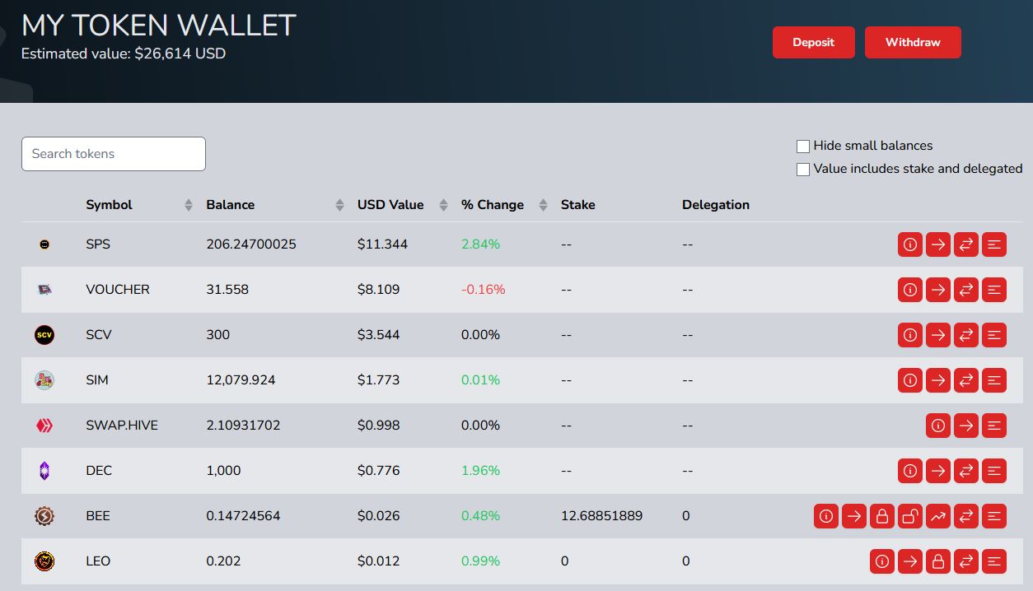Open token info for SPS
Screen dimensions: 1033x591
pos(910,244)
